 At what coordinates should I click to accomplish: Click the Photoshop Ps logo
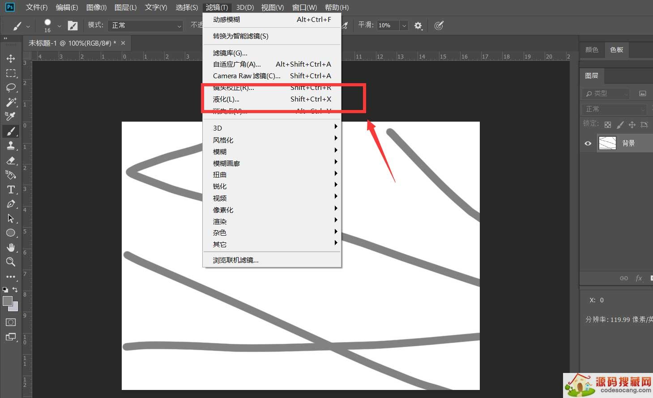pyautogui.click(x=10, y=7)
